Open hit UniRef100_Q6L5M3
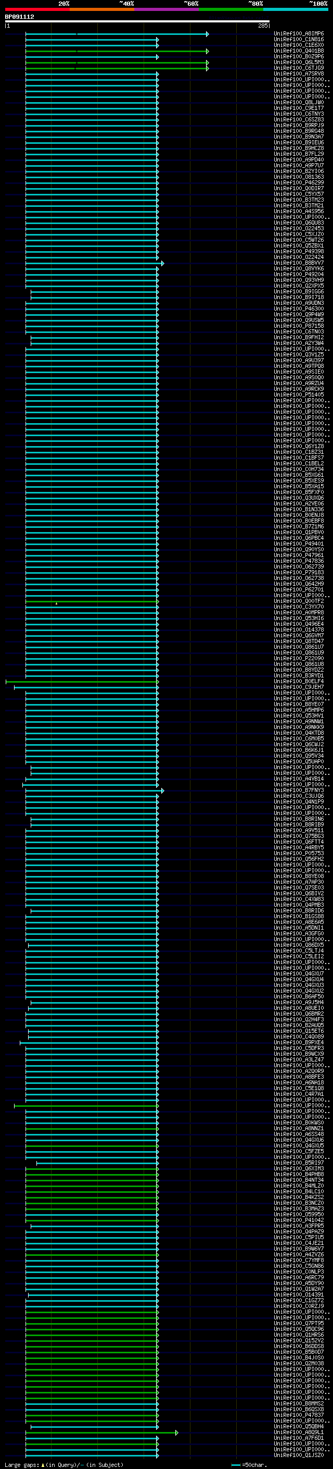The image size is (333, 1469). [x=299, y=62]
